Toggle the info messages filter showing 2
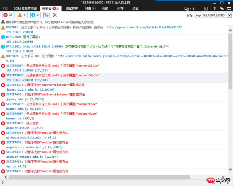Viewport: 233px width, 186px height. [x=35, y=15]
